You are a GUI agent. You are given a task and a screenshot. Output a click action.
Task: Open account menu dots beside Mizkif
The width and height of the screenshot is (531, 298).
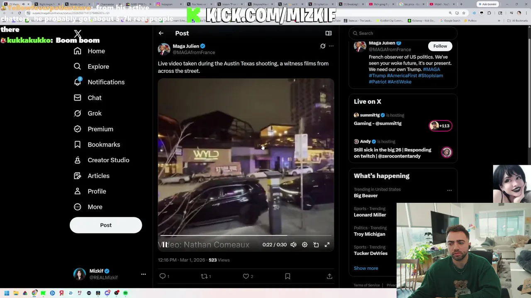[144, 274]
